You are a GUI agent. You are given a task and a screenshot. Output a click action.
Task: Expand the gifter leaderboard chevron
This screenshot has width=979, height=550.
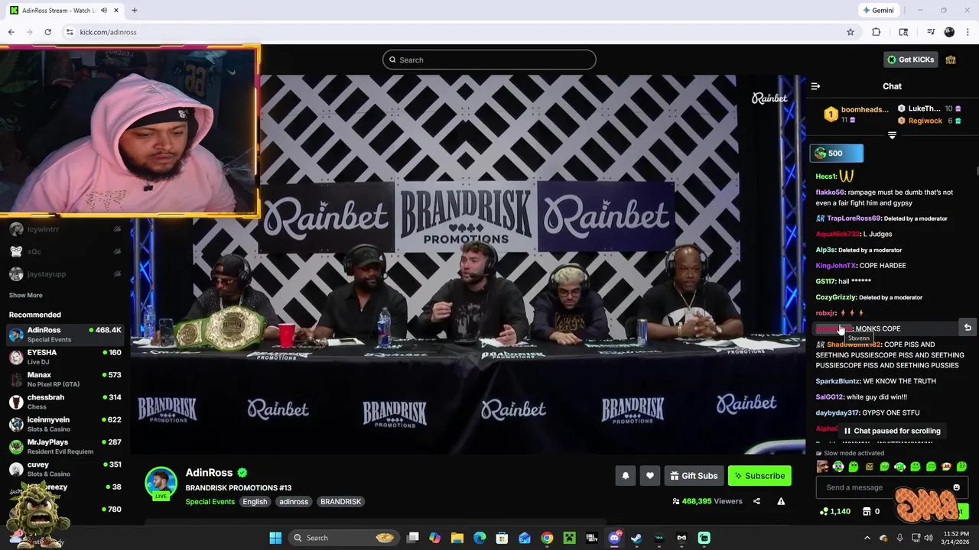(892, 135)
